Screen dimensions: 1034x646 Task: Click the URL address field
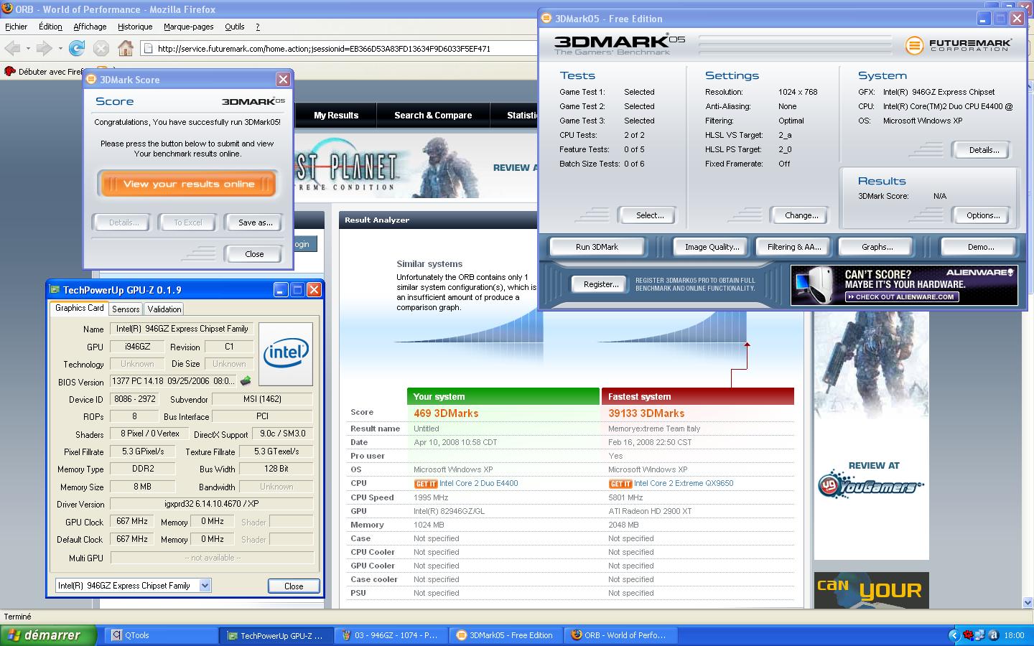point(337,49)
